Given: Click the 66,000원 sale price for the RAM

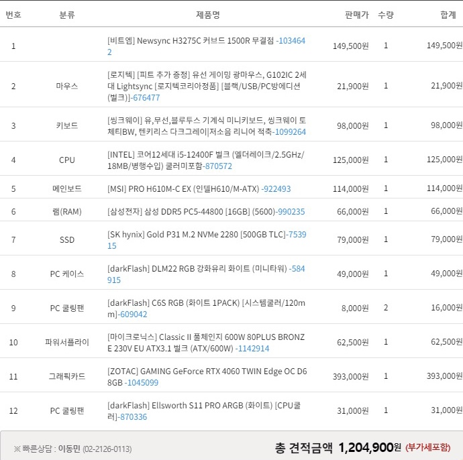Looking at the screenshot, I should tap(353, 211).
